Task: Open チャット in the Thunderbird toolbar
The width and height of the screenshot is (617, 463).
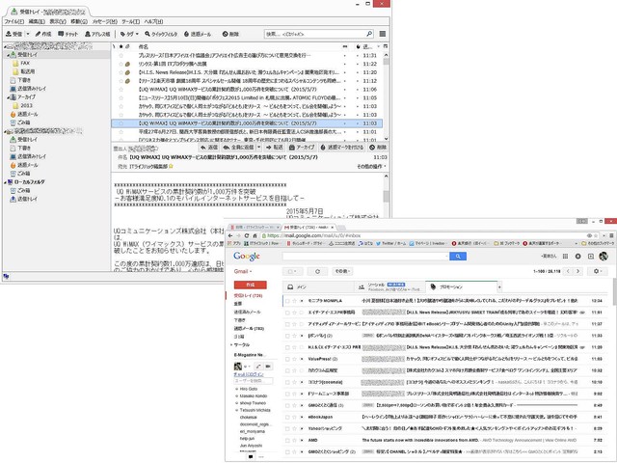Action: point(67,34)
